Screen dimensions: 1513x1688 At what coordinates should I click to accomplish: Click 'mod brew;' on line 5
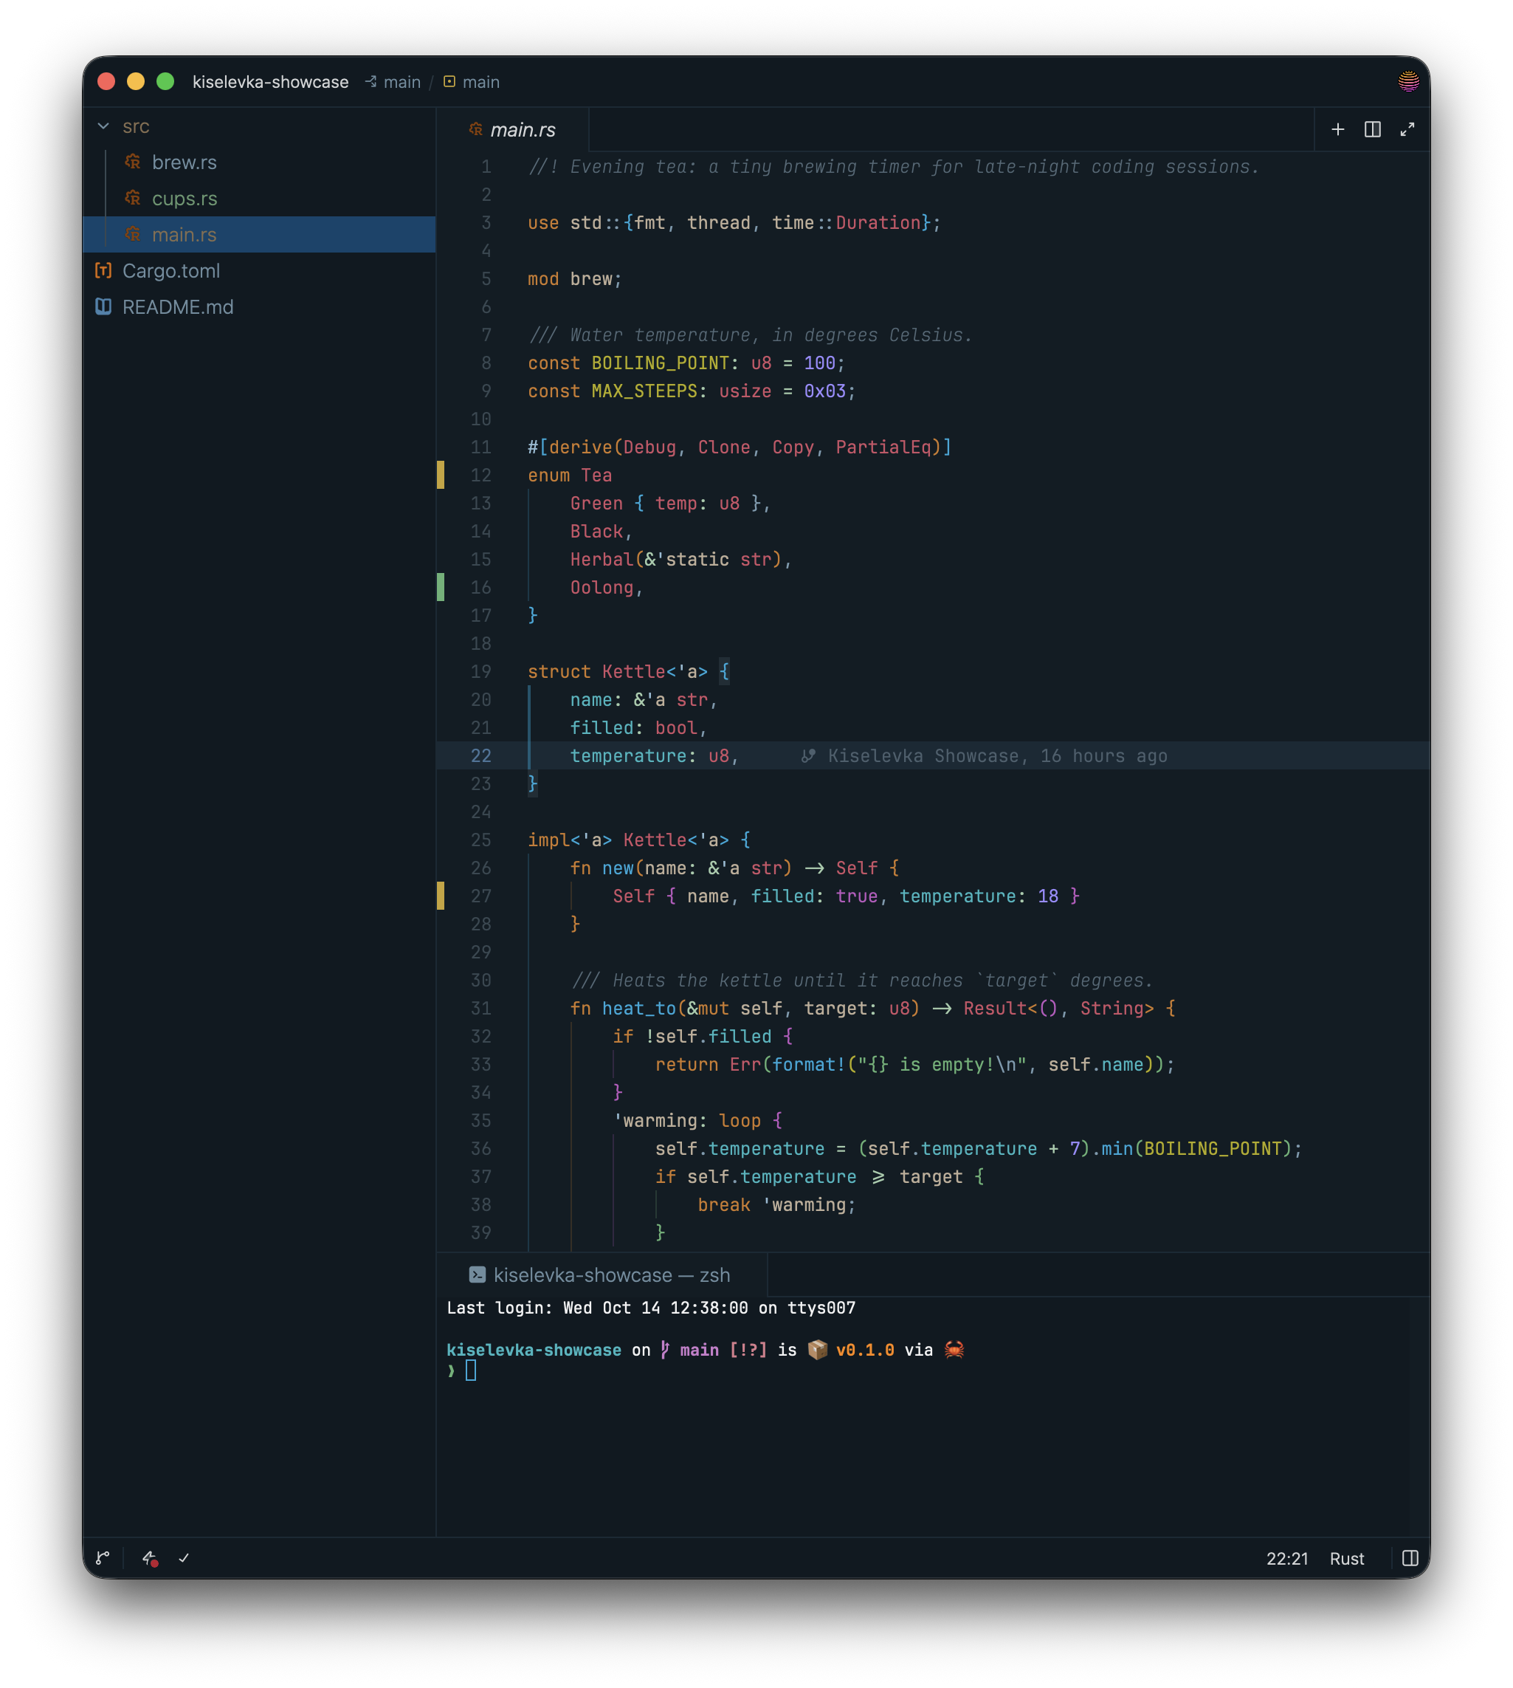574,278
